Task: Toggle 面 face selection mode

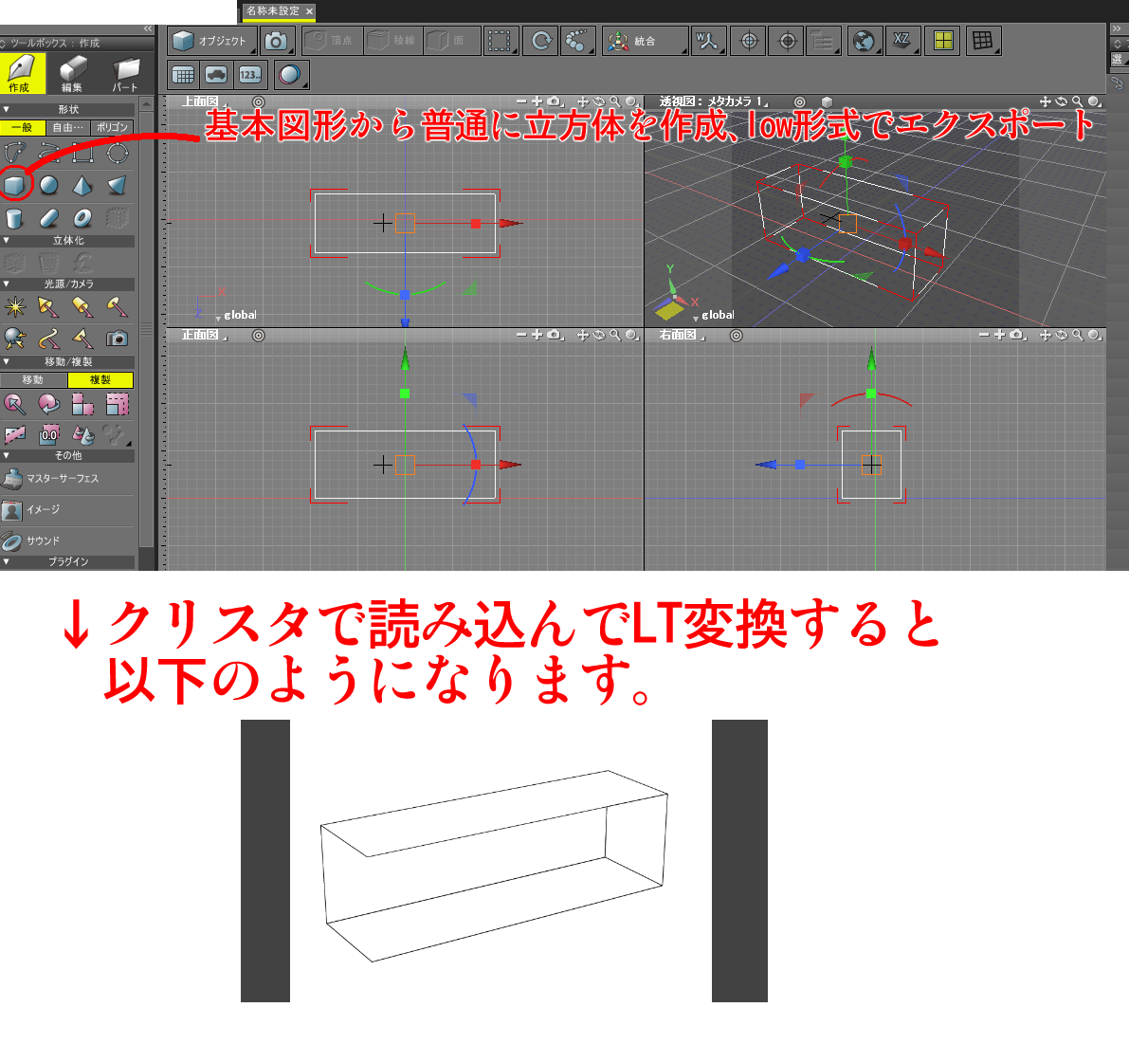Action: click(451, 41)
